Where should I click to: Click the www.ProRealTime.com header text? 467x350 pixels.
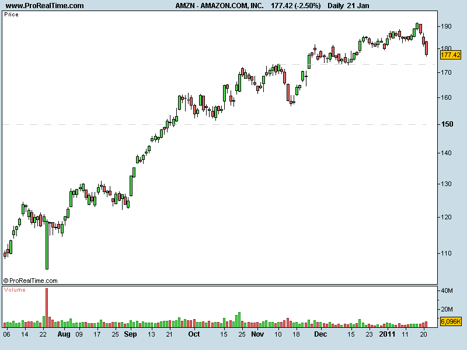pyautogui.click(x=45, y=6)
